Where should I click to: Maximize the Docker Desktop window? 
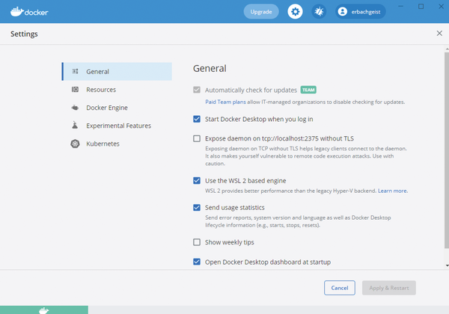(x=421, y=6)
